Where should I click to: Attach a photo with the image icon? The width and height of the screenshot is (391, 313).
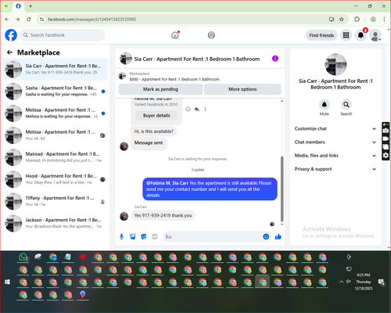[x=133, y=236]
